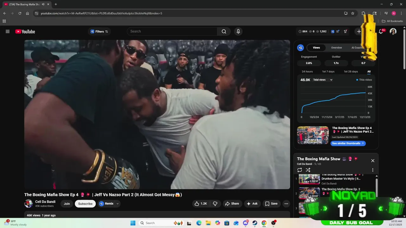Open File Explorer from the taskbar
The image size is (406, 228).
(x=208, y=223)
